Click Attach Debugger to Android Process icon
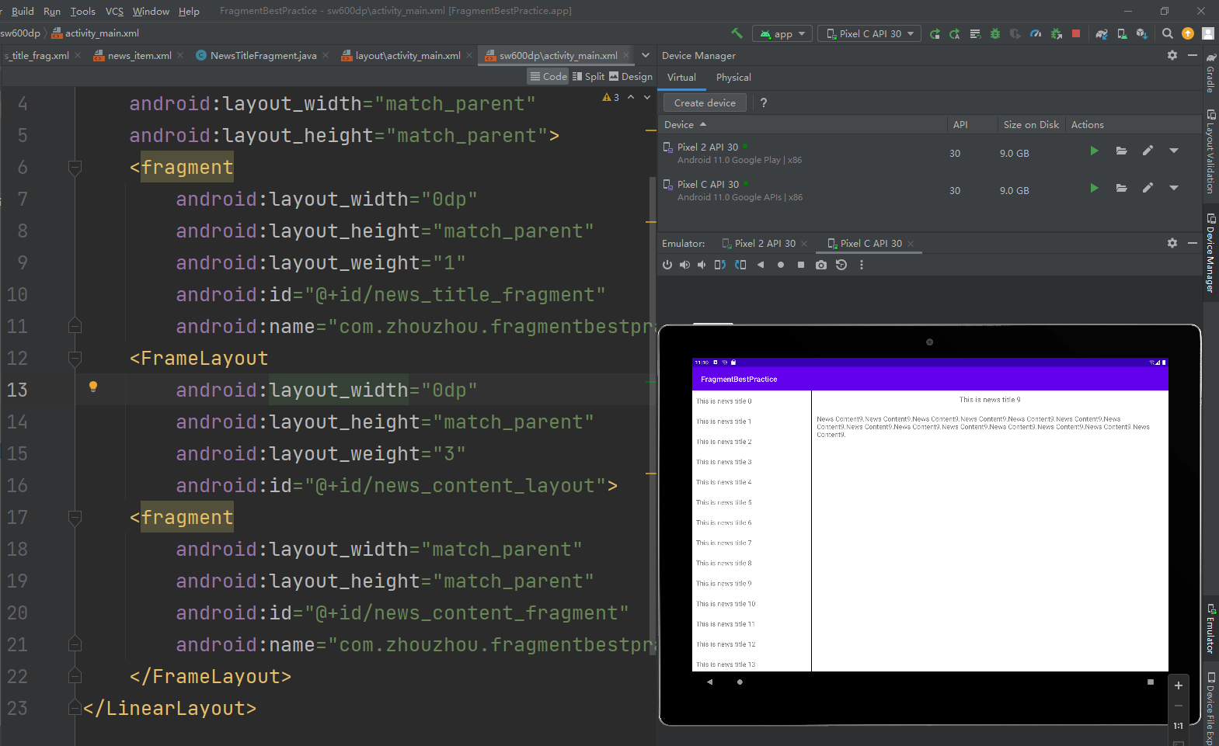The height and width of the screenshot is (746, 1219). click(1056, 33)
